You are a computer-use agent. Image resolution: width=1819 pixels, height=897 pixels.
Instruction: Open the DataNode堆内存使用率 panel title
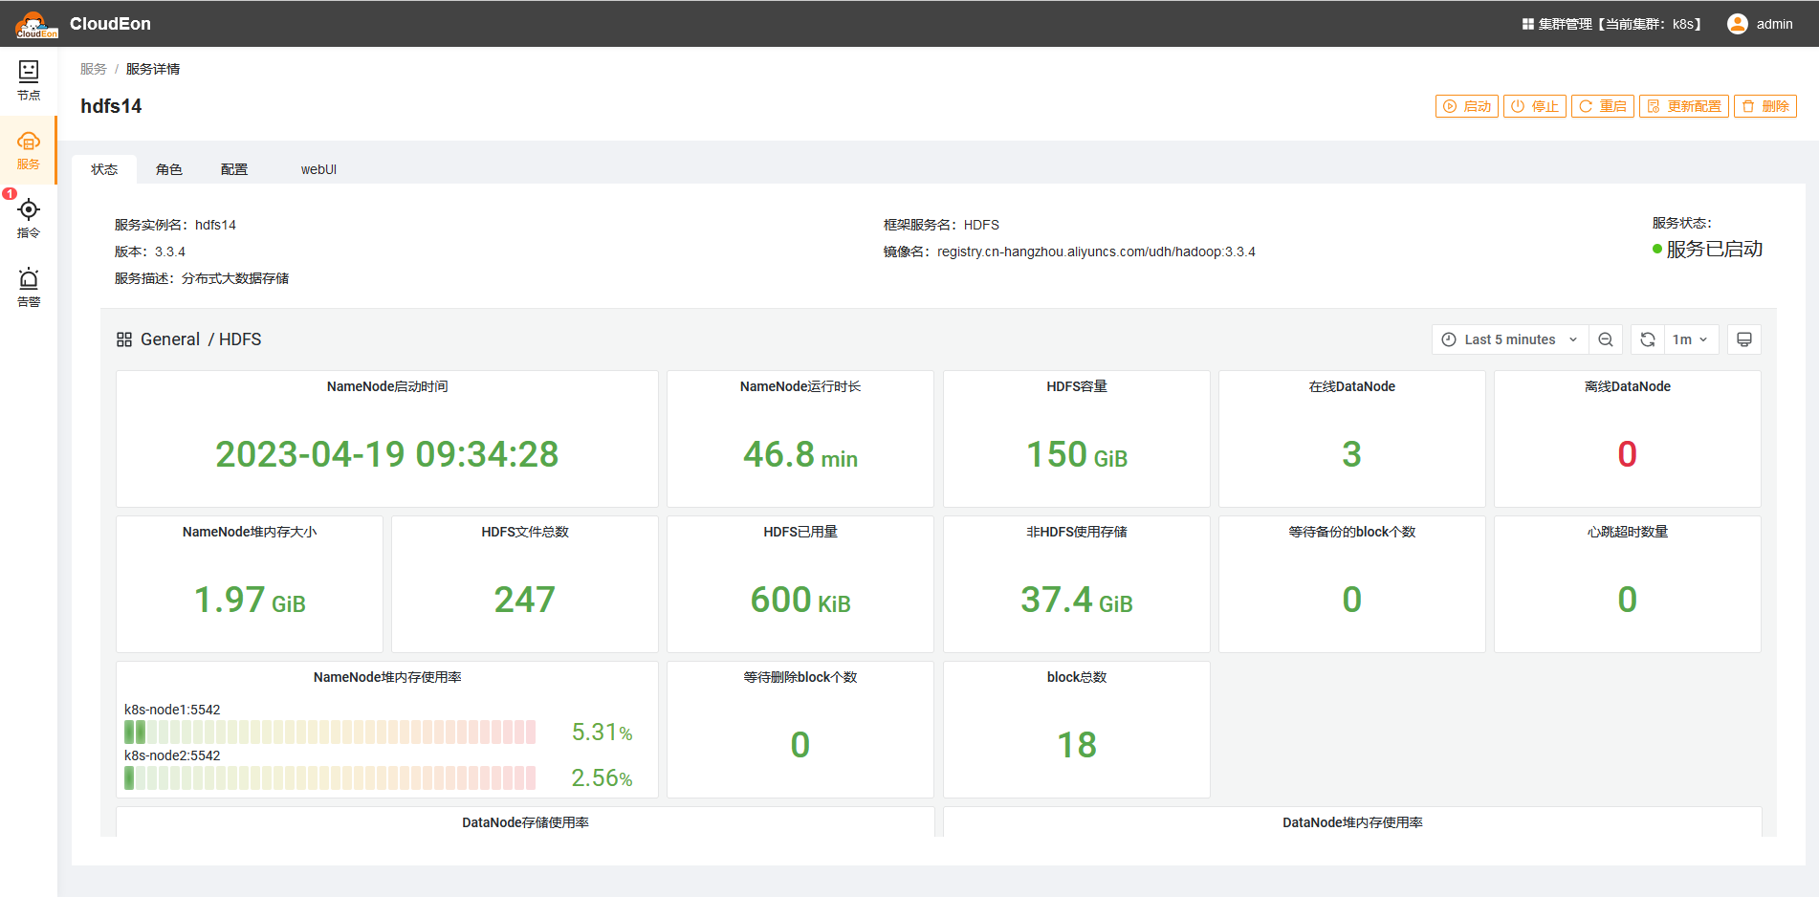pos(1352,822)
